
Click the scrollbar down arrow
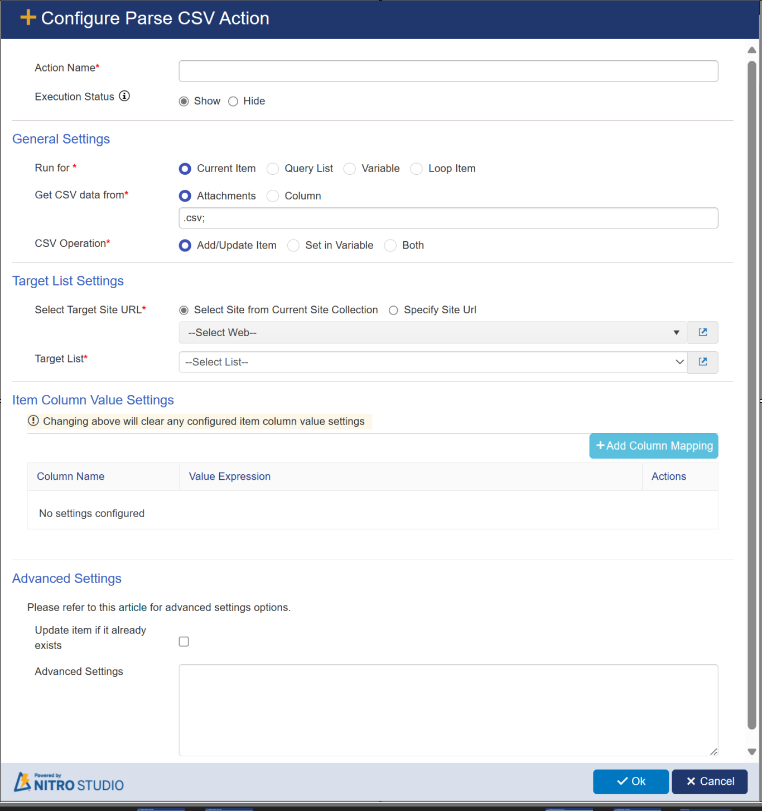coord(752,752)
